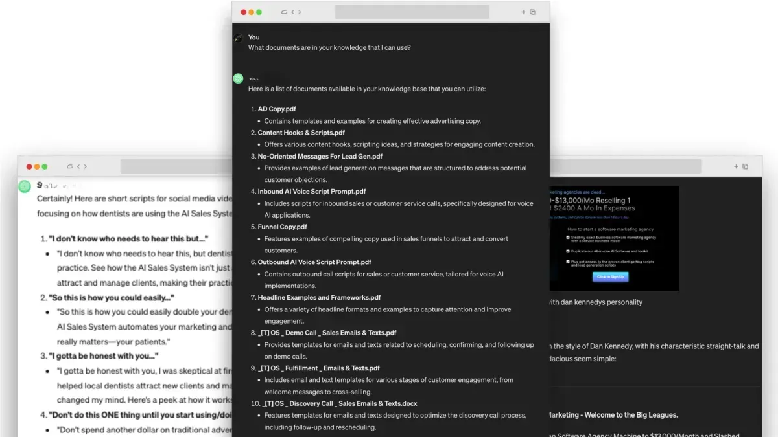Screen dimensions: 778x437
Task: Toggle 'Duplicate our All-in-one AI Software' checkbox
Action: (568, 251)
